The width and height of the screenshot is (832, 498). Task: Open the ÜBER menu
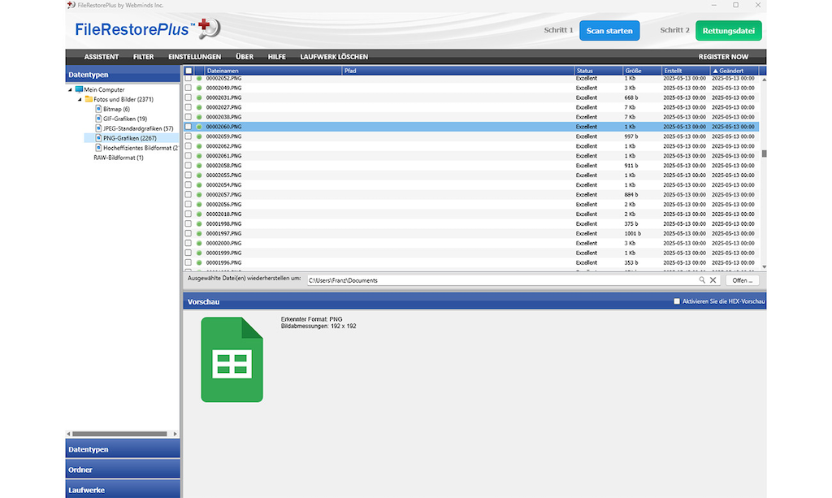tap(245, 57)
